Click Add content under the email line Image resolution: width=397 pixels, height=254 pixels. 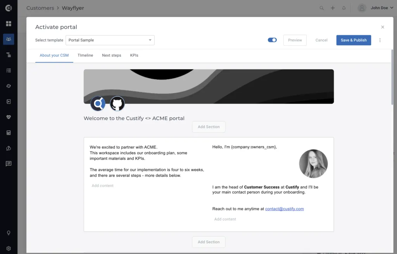pos(225,219)
